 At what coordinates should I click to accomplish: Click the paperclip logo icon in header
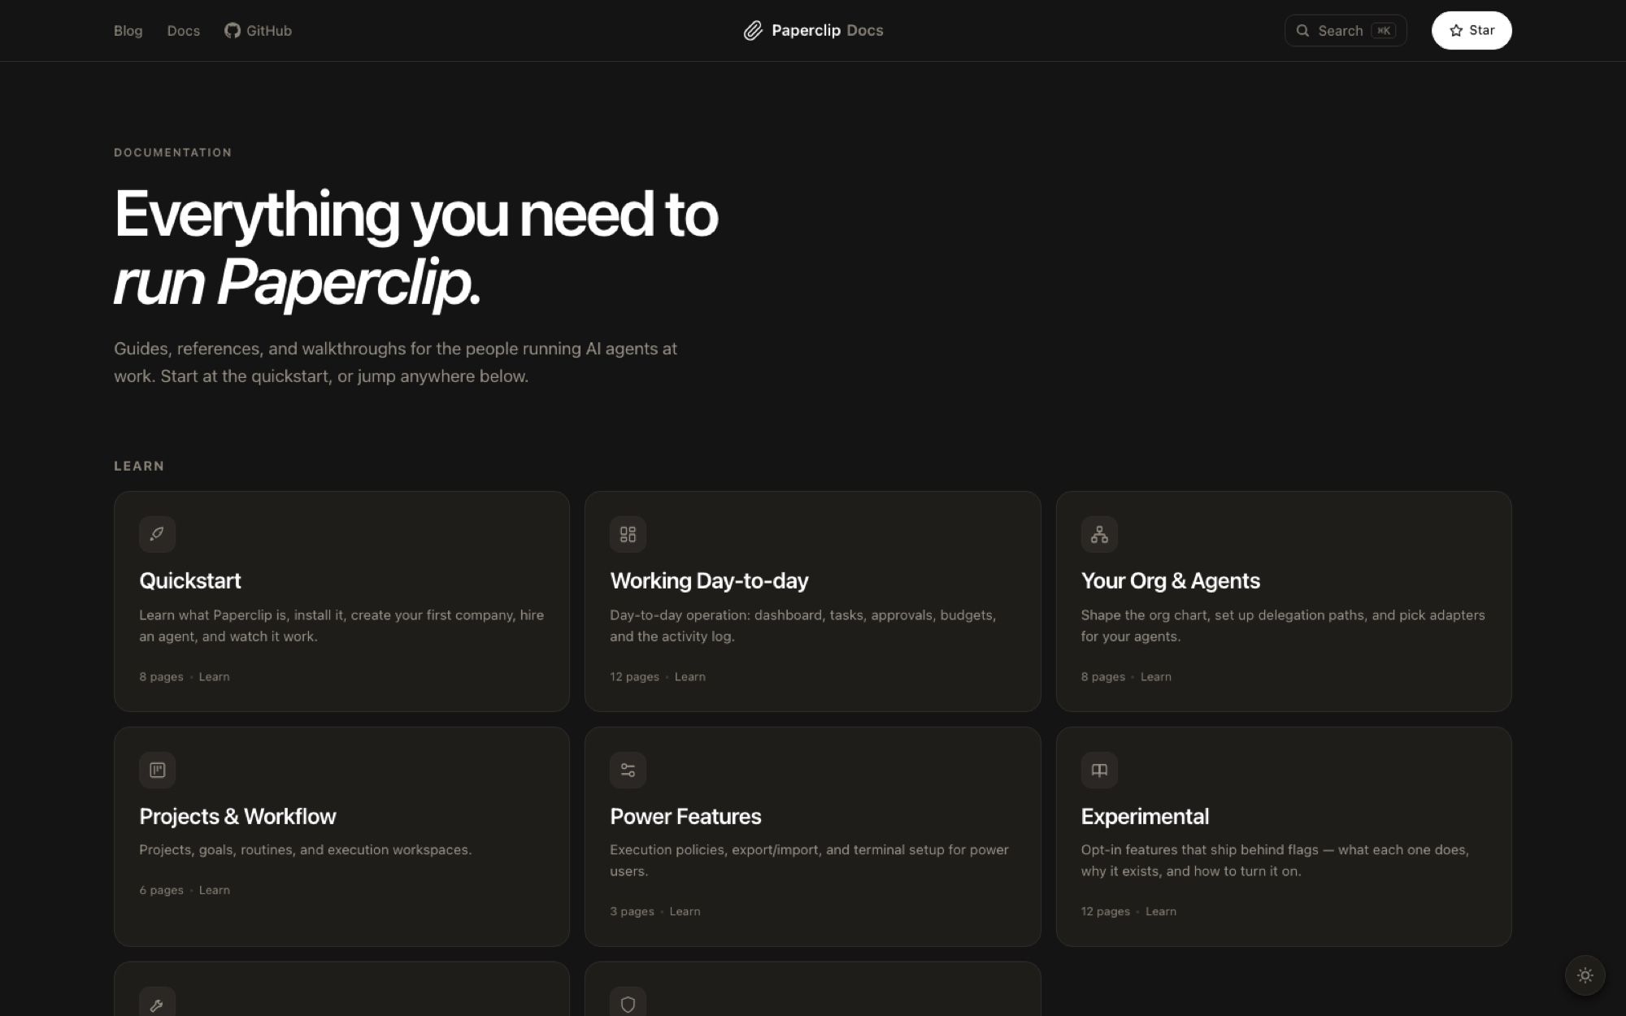tap(753, 31)
